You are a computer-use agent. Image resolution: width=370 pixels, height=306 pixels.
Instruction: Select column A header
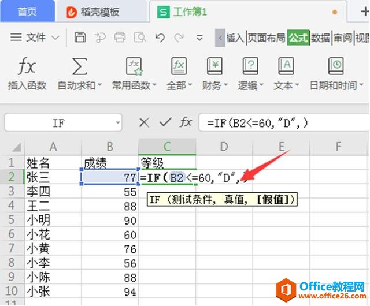[x=53, y=147]
